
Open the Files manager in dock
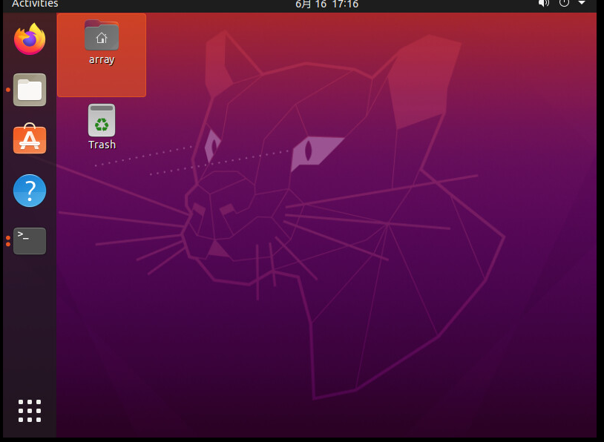click(30, 90)
